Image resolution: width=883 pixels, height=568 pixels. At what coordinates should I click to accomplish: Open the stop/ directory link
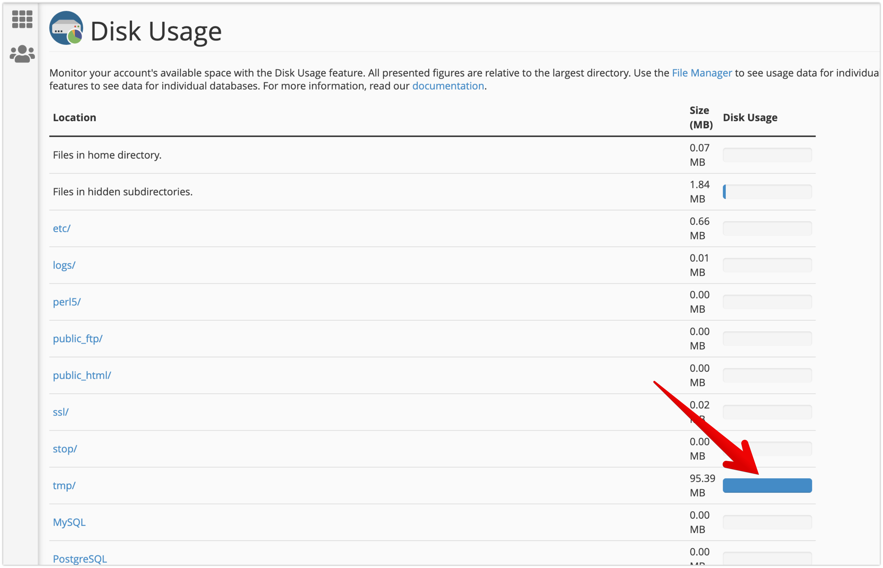click(65, 449)
